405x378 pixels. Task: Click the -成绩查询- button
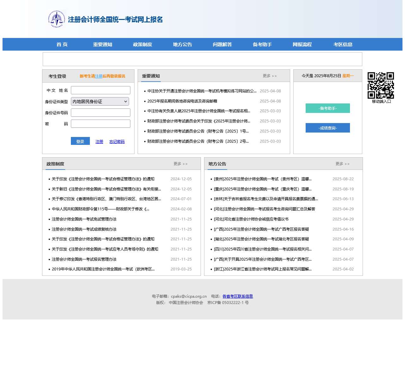327,128
